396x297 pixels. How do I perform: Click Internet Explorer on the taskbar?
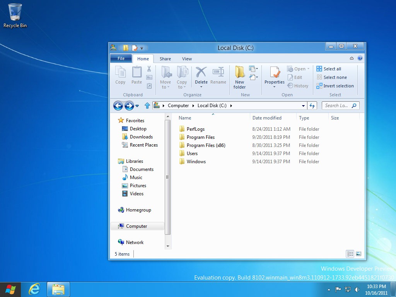(x=34, y=289)
